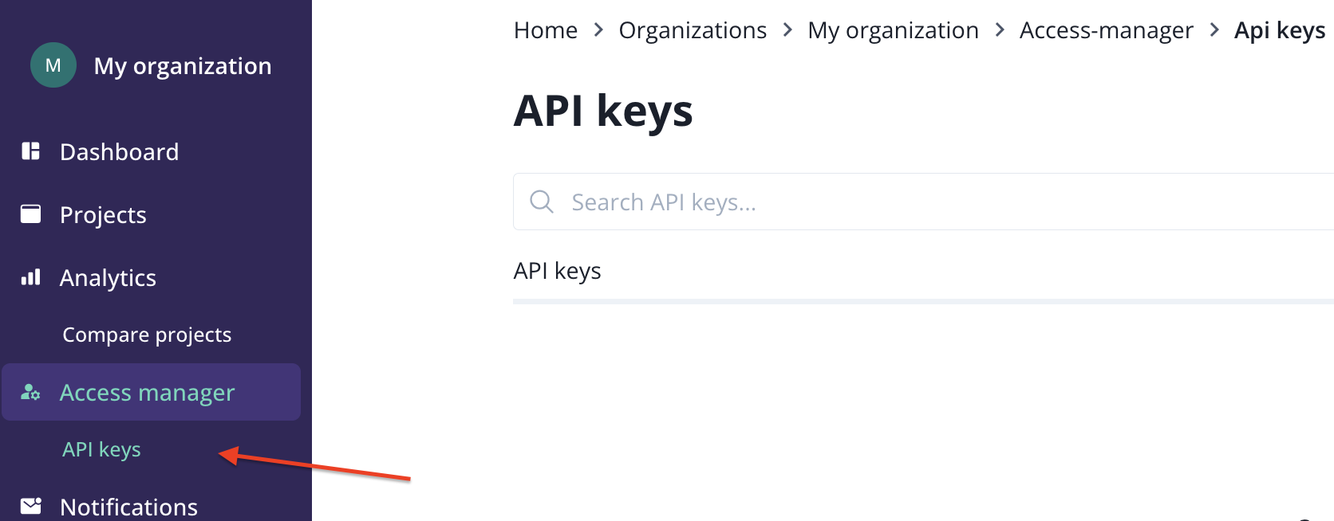Click My organization breadcrumb link
This screenshot has height=521, width=1334.
click(x=893, y=30)
